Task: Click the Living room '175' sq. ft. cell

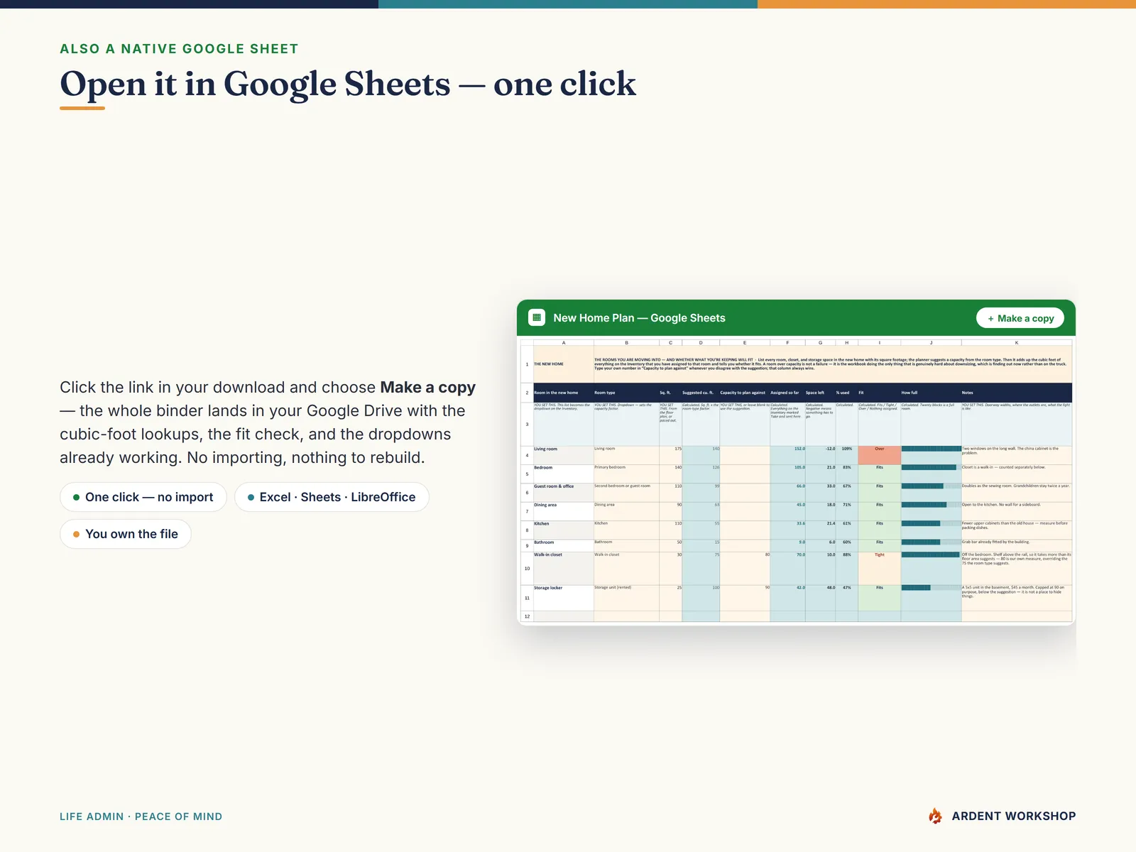Action: click(x=670, y=455)
